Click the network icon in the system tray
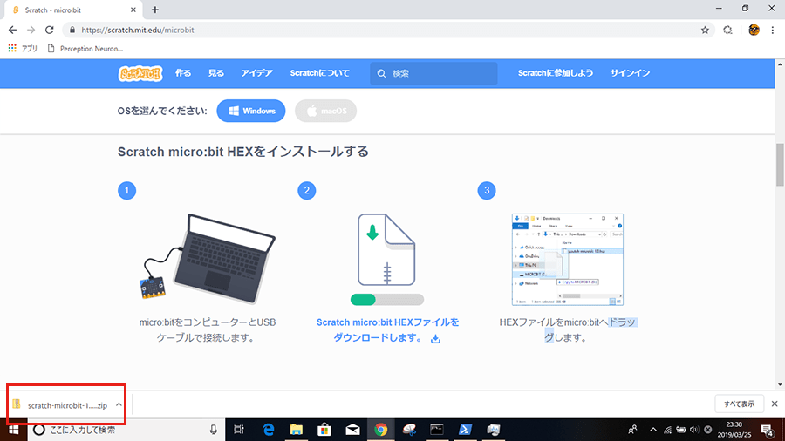This screenshot has height=441, width=785. 667,430
